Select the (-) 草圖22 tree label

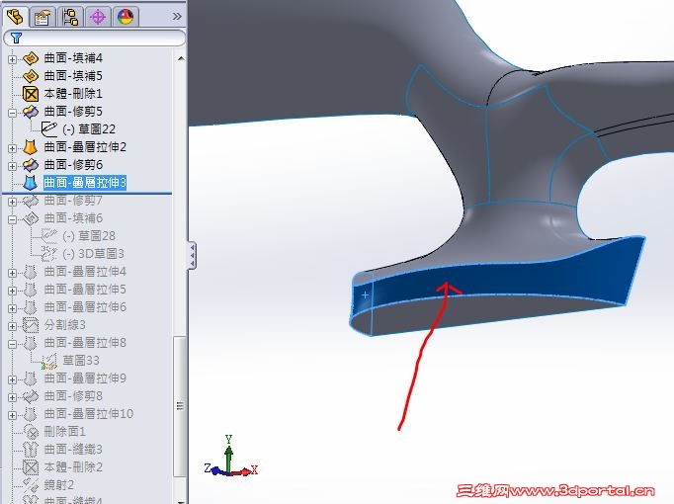tap(89, 128)
